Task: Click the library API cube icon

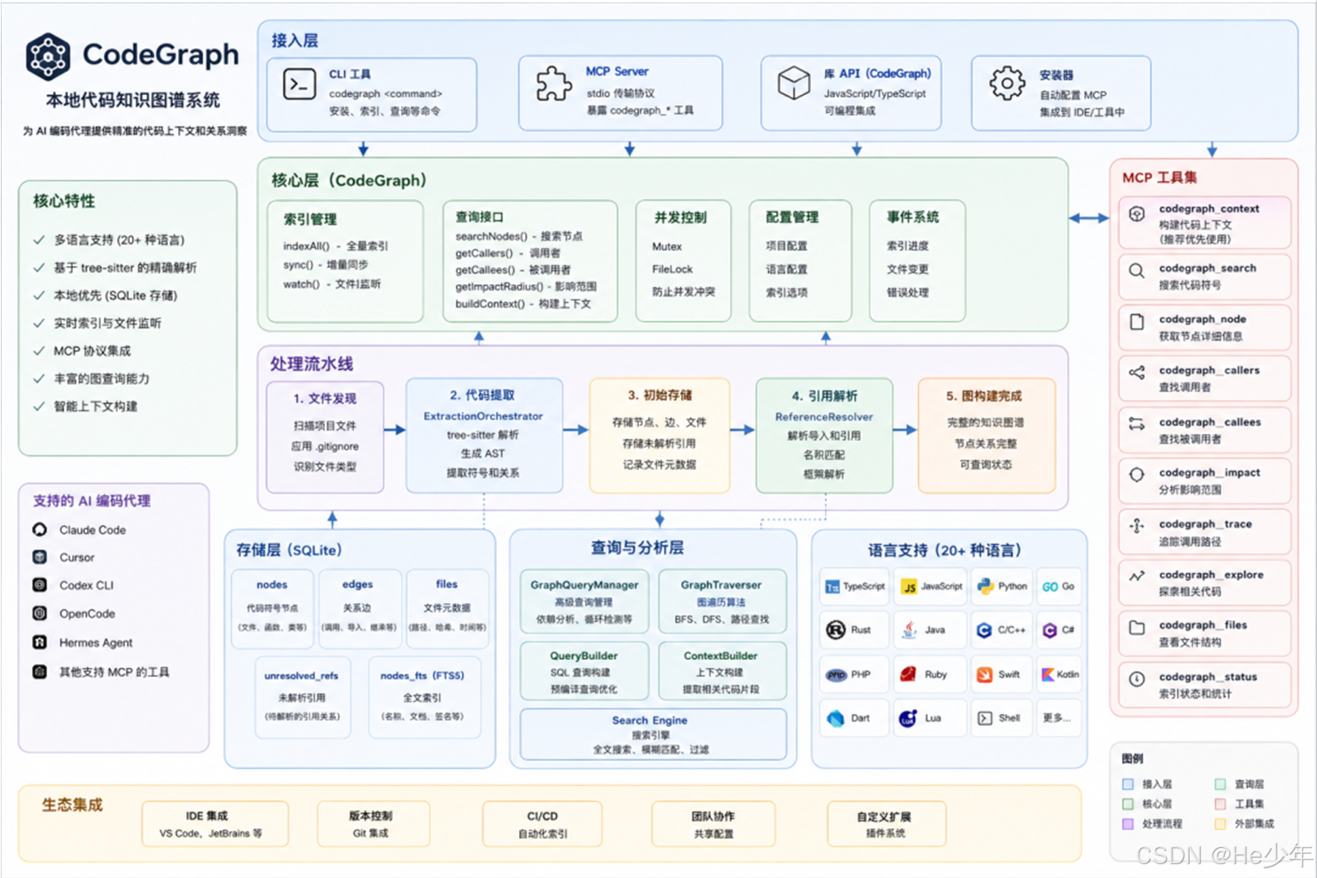Action: (x=794, y=83)
